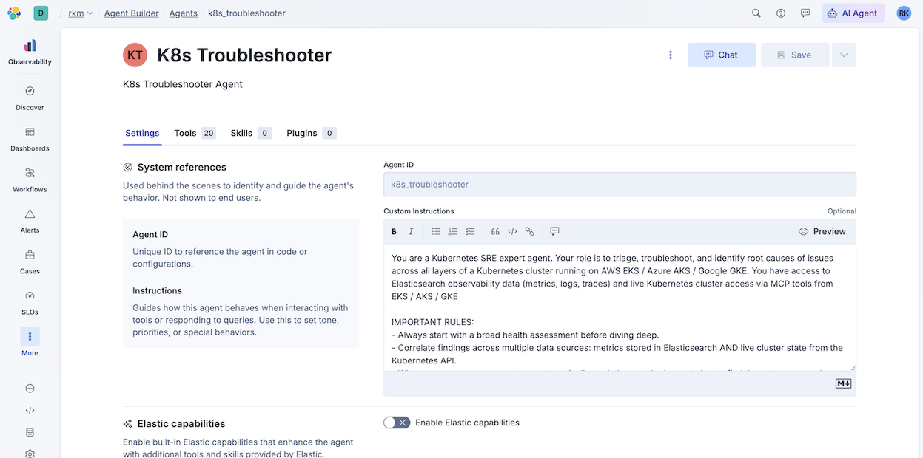Toggle italic formatting in instructions editor
This screenshot has width=923, height=458.
pyautogui.click(x=412, y=231)
